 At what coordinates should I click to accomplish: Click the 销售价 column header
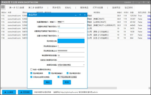[x=120, y=13]
